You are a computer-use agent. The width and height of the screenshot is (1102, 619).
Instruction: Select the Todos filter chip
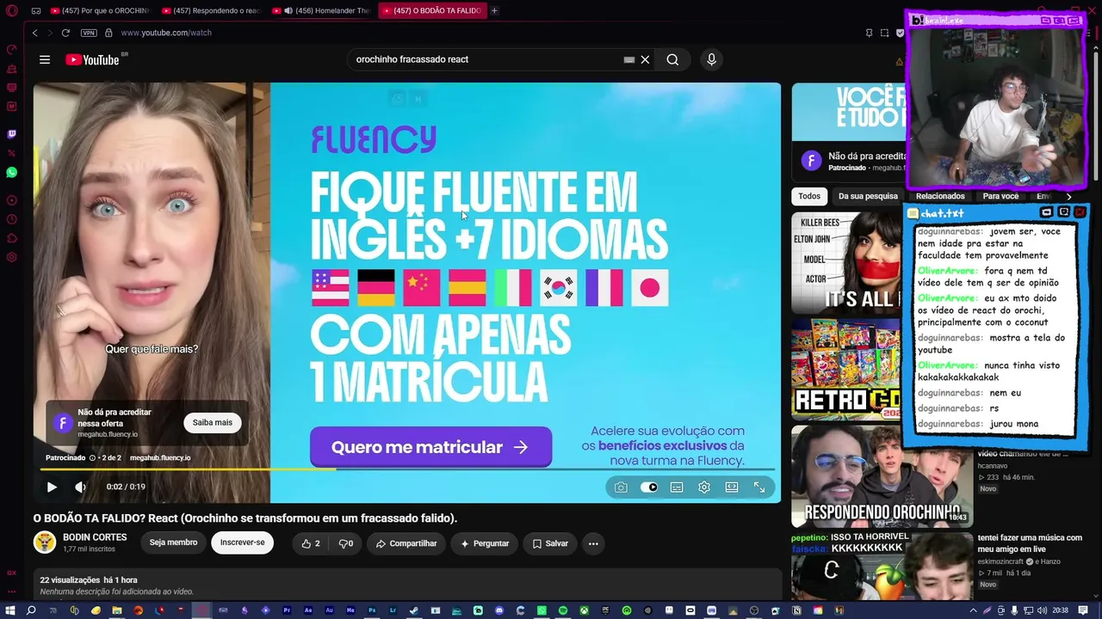[809, 196]
